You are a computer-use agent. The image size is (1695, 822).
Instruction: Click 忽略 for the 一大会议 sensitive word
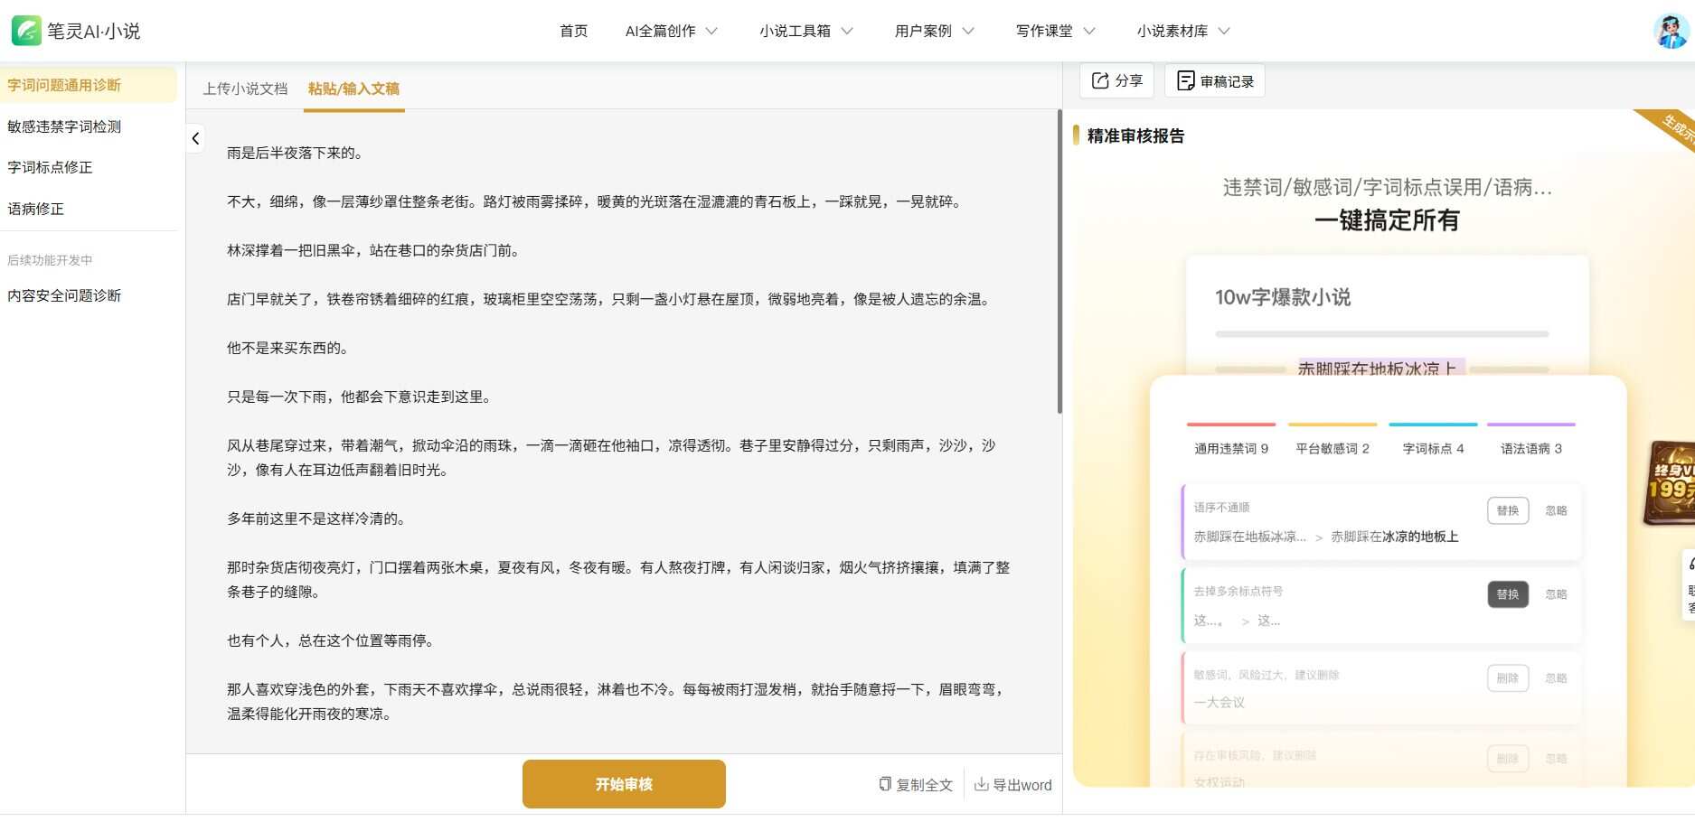(x=1556, y=678)
